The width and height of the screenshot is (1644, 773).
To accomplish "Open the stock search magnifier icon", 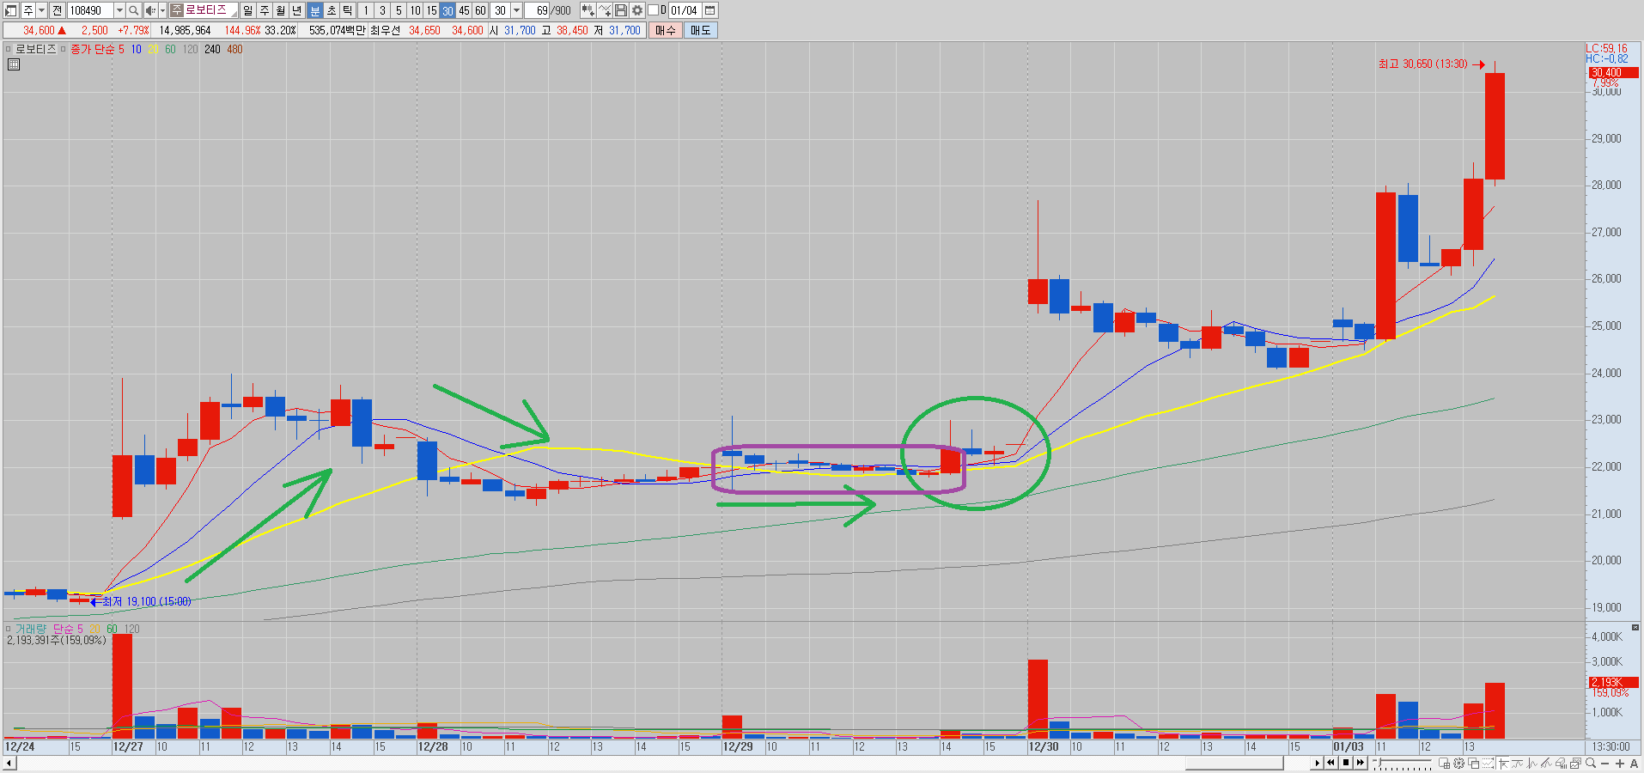I will (x=134, y=10).
